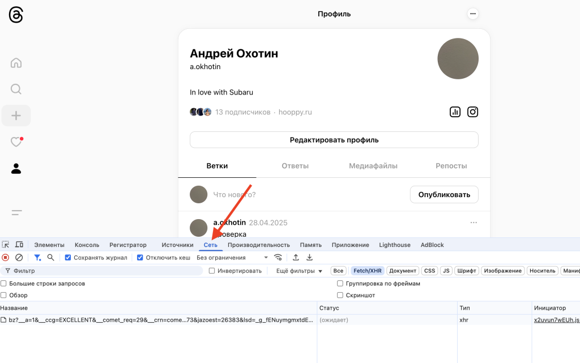Screen dimensions: 580x363
Task: Open the Instagram profile icon link
Action: (472, 112)
